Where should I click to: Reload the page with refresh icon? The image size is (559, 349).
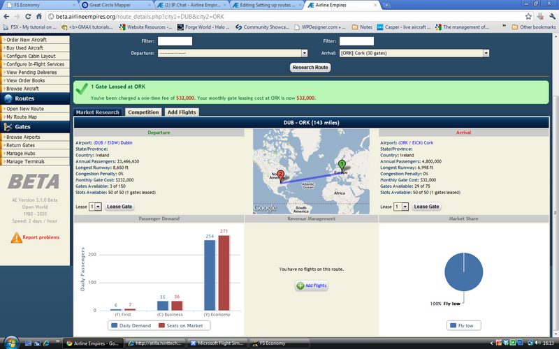coord(28,16)
